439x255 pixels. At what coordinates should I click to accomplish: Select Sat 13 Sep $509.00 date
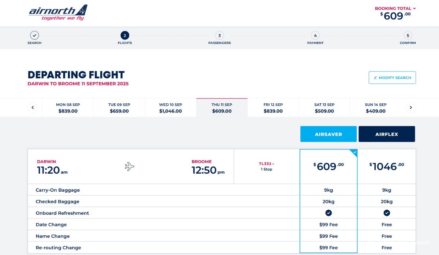[x=324, y=108]
